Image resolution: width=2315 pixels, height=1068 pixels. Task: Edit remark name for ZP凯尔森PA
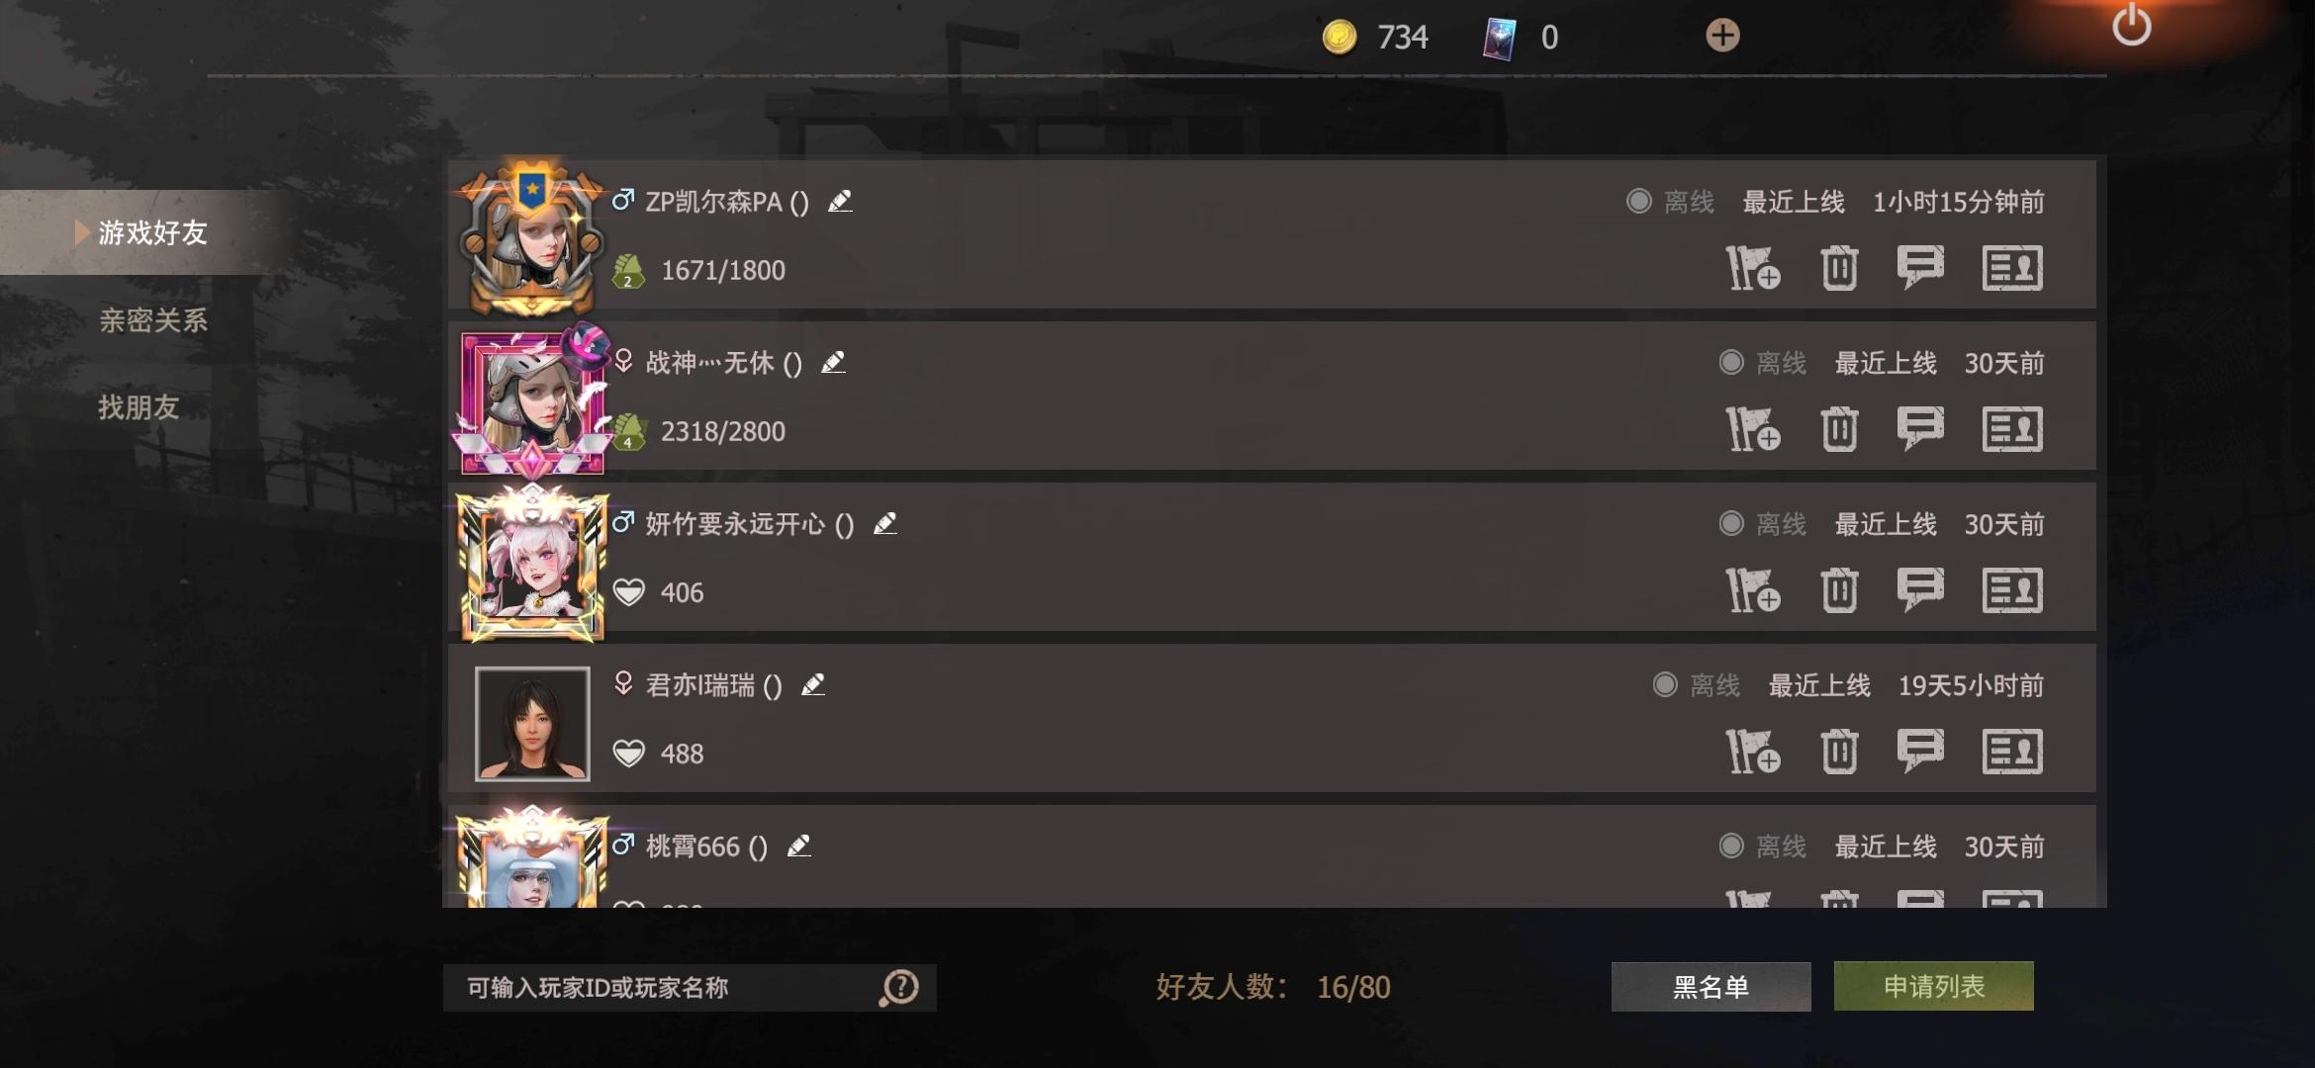tap(840, 201)
